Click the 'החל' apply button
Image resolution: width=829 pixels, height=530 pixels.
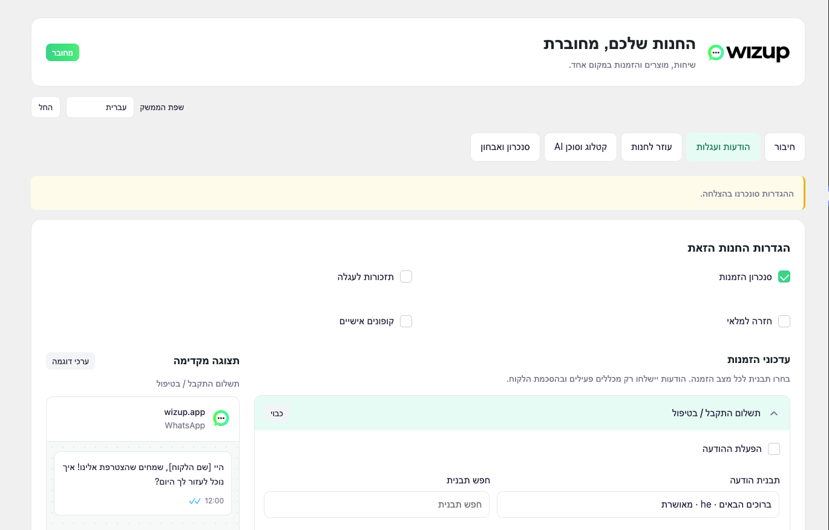coord(45,107)
